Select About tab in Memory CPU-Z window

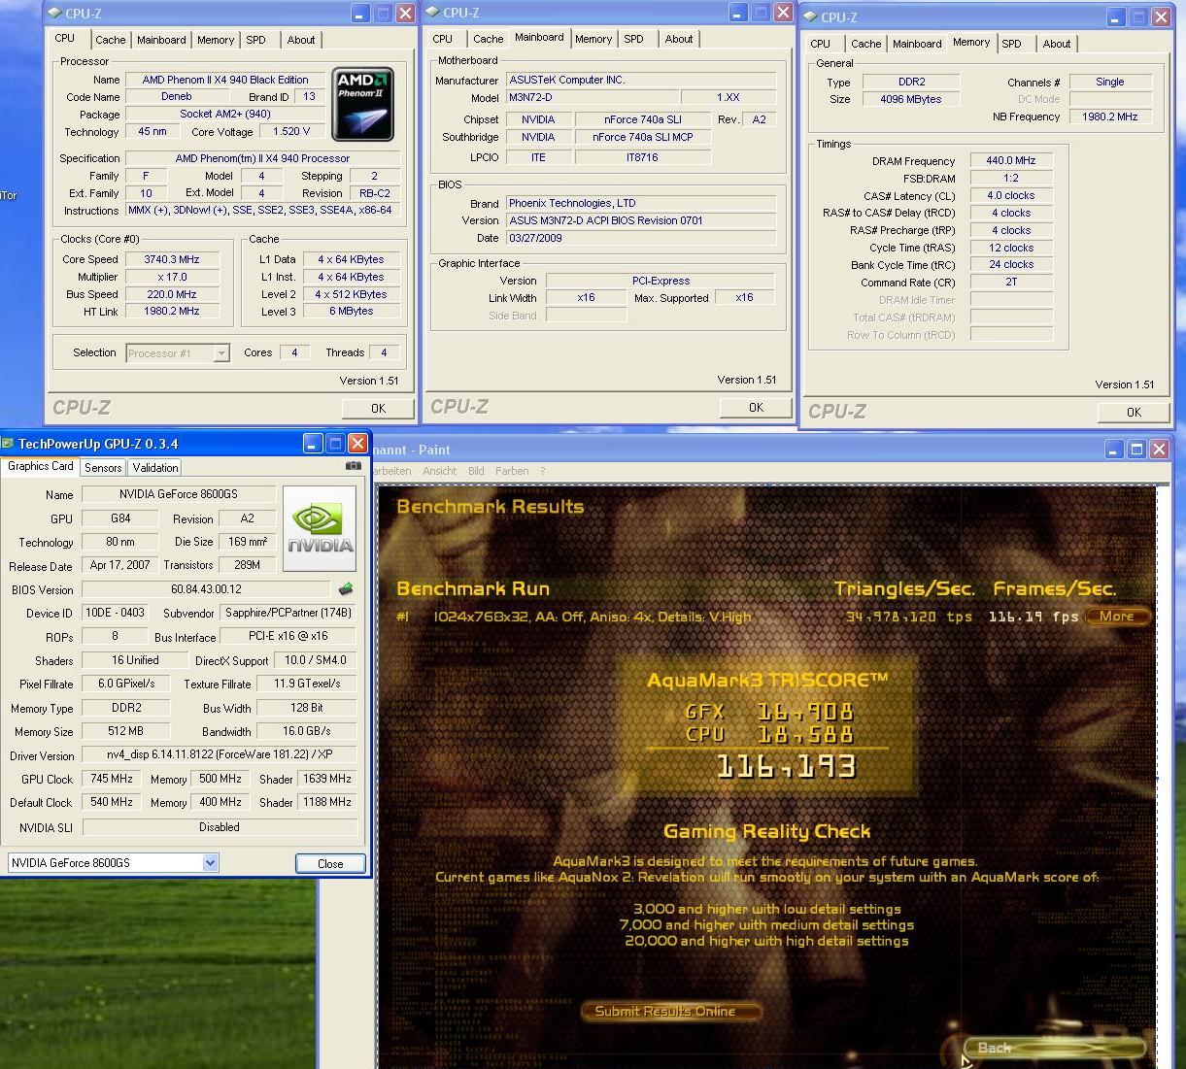tap(1057, 44)
